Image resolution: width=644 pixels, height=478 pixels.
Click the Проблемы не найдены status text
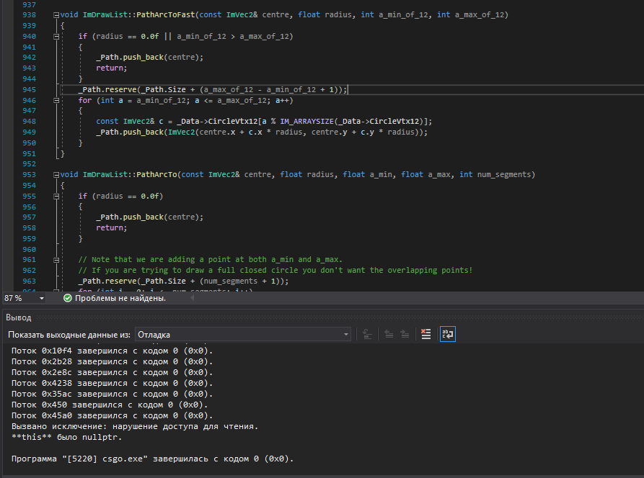(120, 298)
